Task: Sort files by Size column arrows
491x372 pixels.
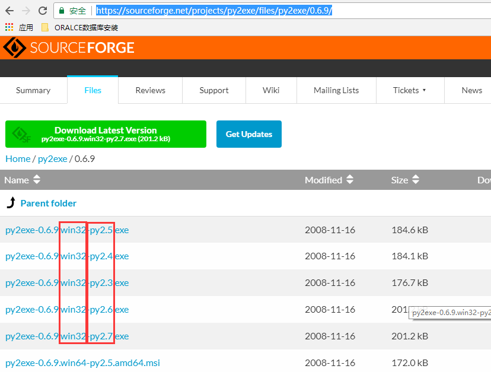Action: coord(416,180)
